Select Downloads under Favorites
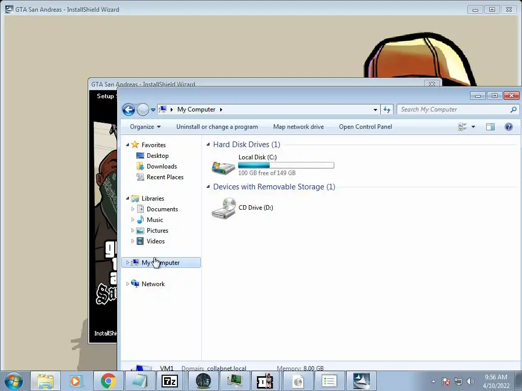Screen dimensions: 522x391 tap(162, 166)
